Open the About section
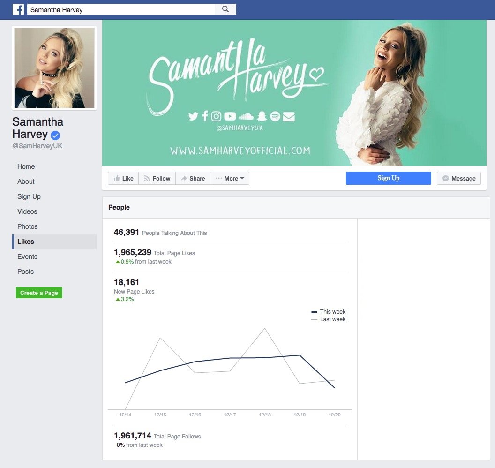495x468 pixels. click(x=26, y=181)
